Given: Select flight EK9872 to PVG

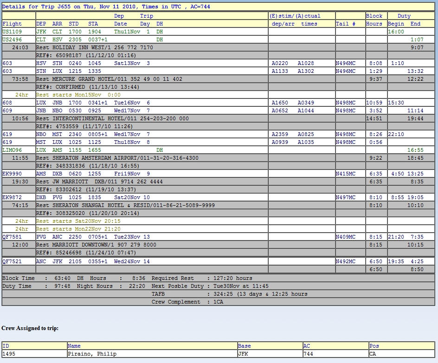Looking at the screenshot, I should pos(12,198).
